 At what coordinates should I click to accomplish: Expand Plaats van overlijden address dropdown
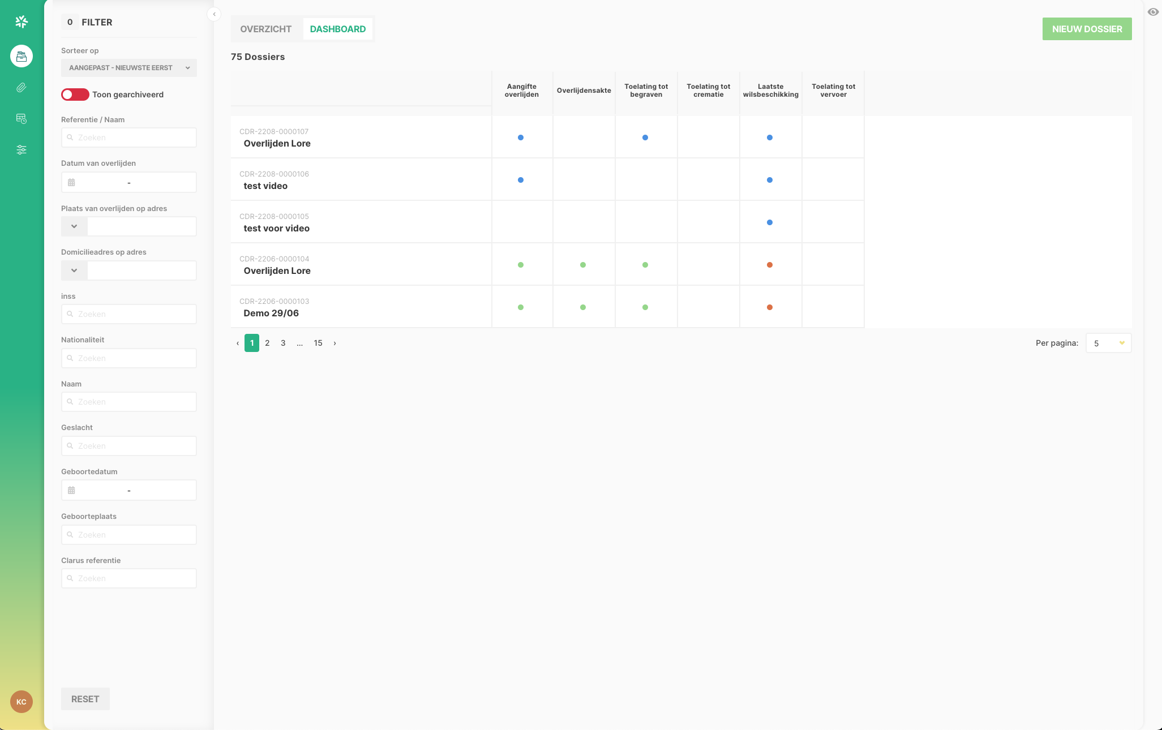point(74,226)
